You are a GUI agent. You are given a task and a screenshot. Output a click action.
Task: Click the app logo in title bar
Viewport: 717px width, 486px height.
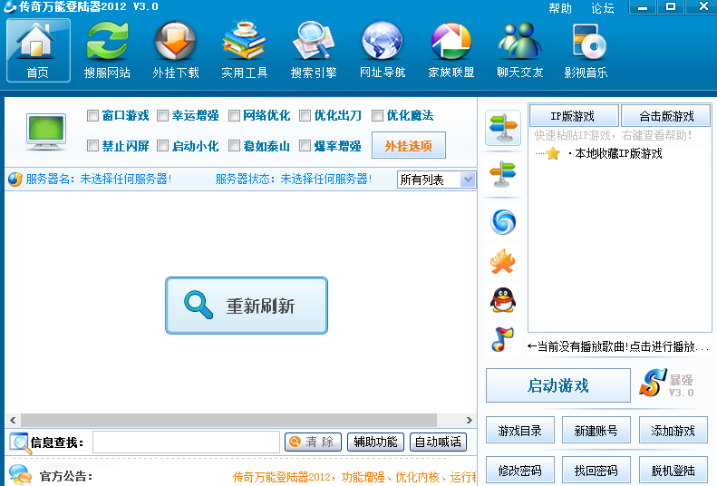click(x=10, y=7)
